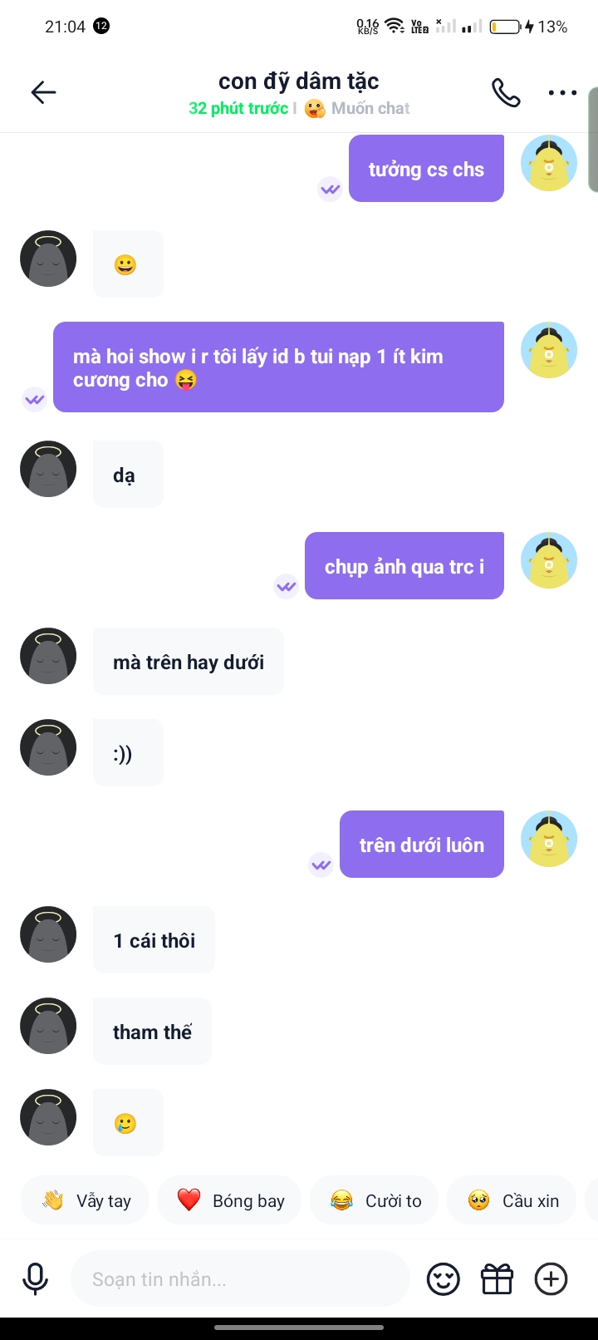This screenshot has height=1340, width=598.
Task: Focus the 'Soạn tin nhắn...' message field
Action: 241,1279
